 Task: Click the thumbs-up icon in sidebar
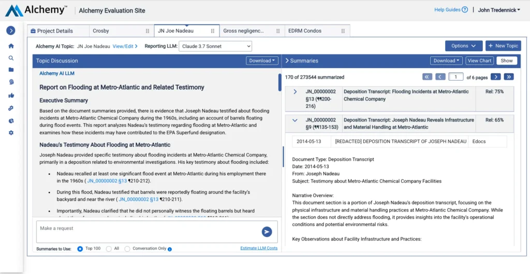coord(11,95)
